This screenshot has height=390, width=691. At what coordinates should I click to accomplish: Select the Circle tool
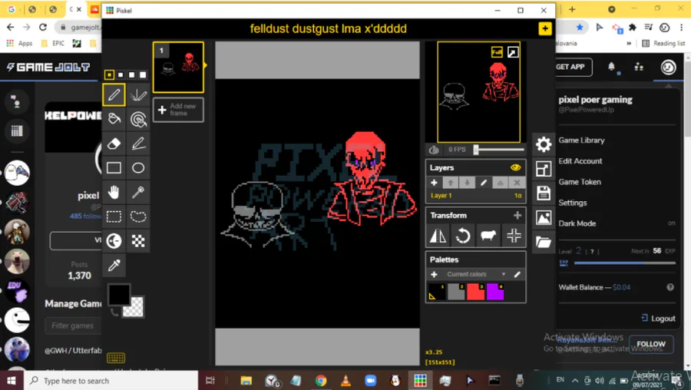pos(138,168)
